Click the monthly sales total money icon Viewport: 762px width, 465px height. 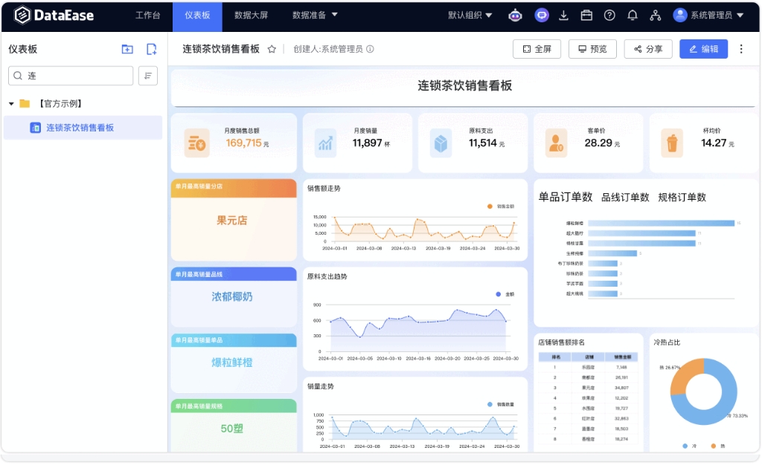[x=196, y=143]
